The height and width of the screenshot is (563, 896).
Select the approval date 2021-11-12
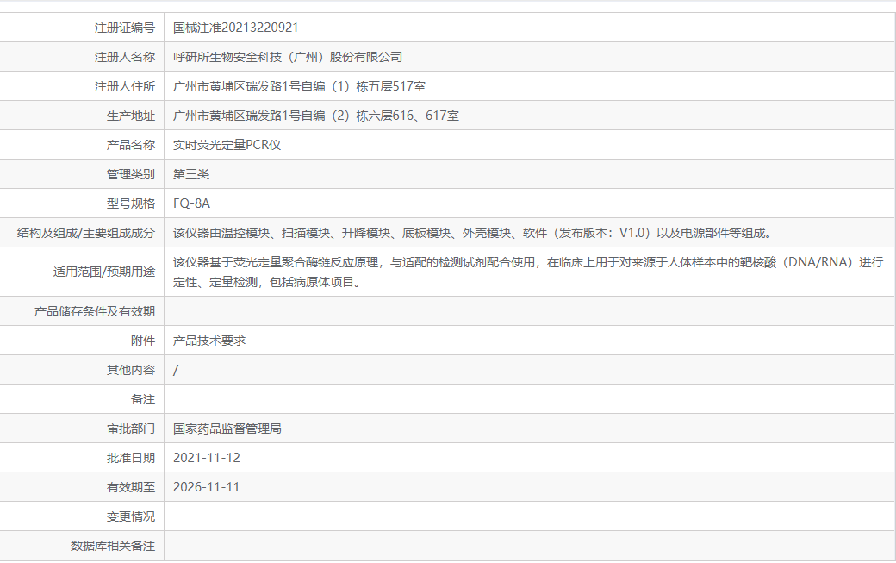206,458
